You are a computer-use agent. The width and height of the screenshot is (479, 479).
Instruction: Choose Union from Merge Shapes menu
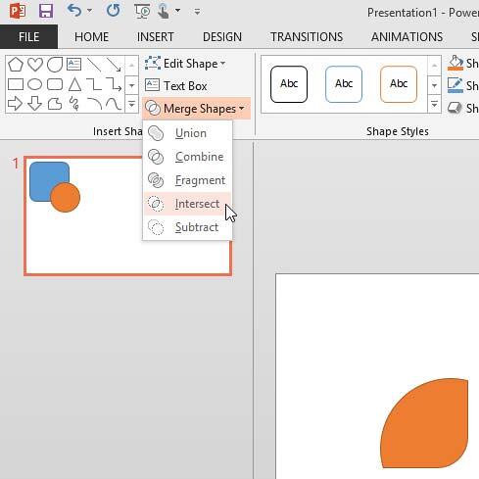(x=188, y=133)
